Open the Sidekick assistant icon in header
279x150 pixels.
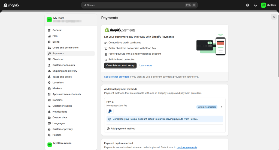tap(247, 5)
